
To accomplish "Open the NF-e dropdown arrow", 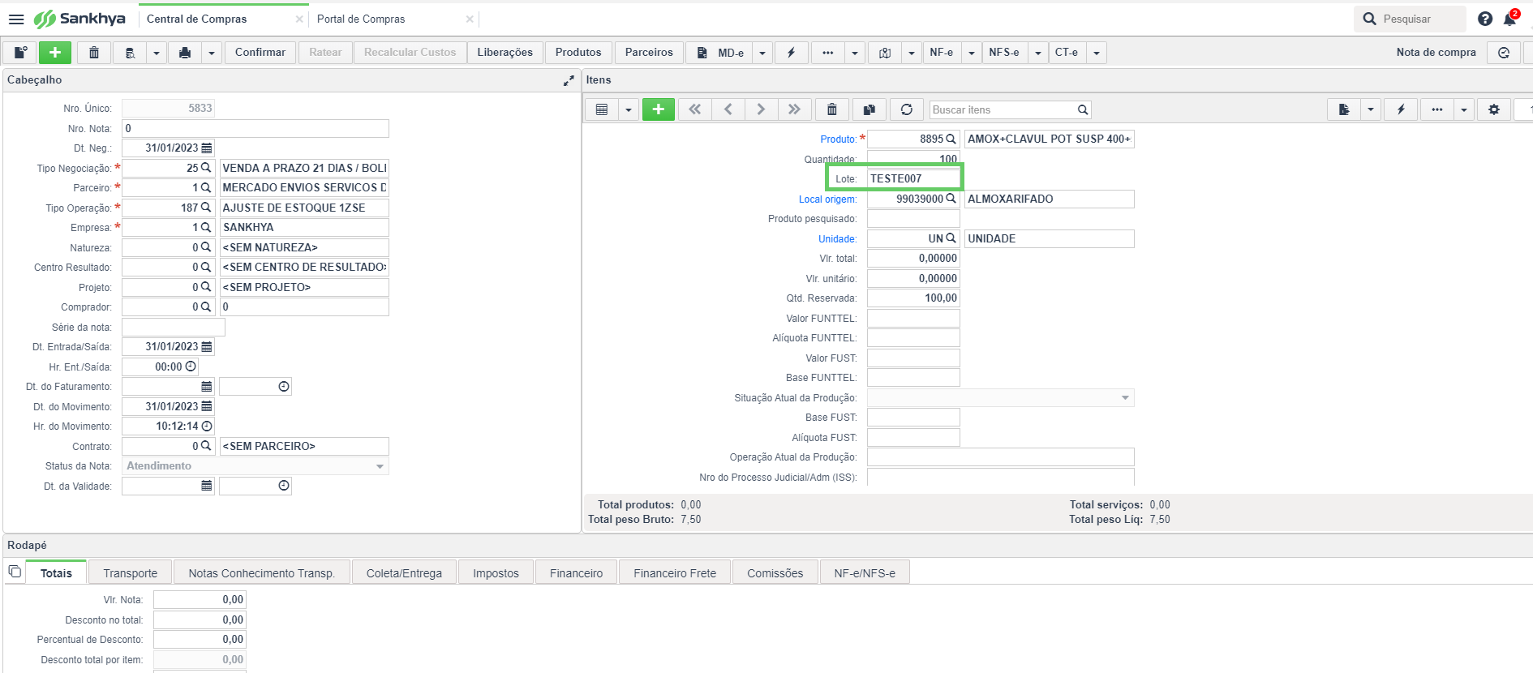I will pyautogui.click(x=971, y=52).
